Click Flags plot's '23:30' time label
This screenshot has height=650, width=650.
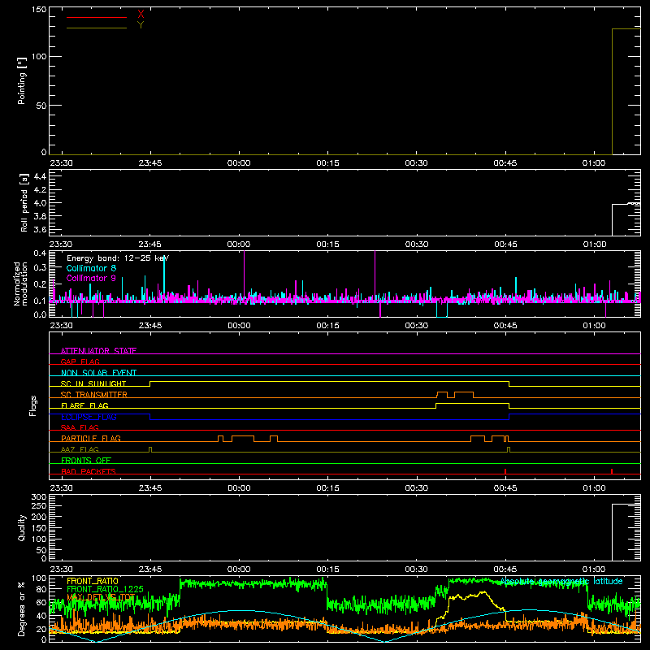click(x=62, y=488)
